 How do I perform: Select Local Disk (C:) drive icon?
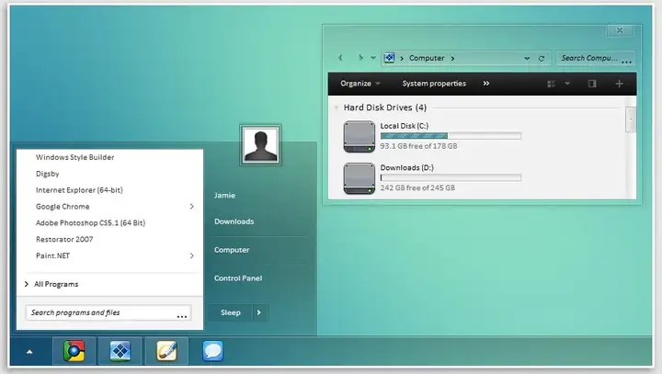359,136
